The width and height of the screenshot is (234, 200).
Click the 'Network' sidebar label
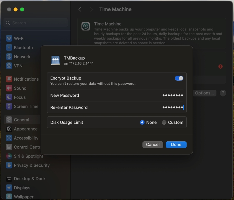pos(22,57)
